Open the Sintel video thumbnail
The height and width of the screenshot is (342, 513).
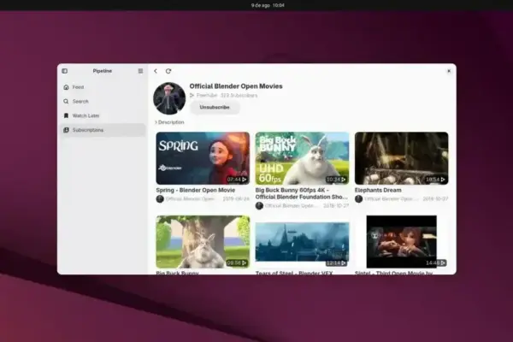(402, 242)
